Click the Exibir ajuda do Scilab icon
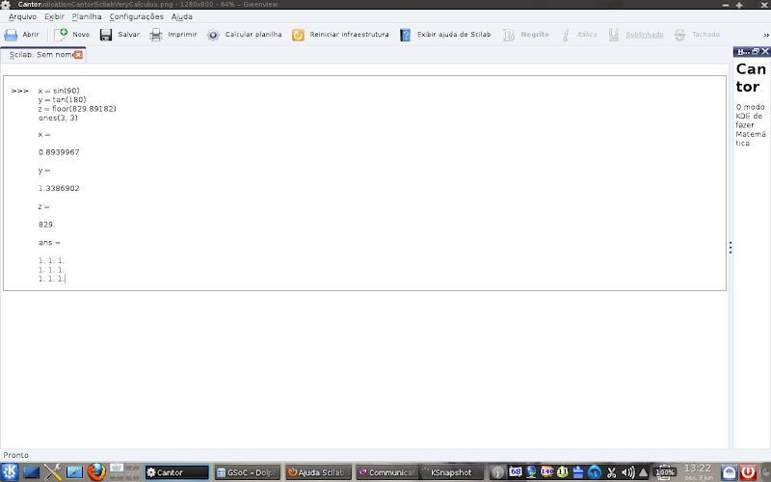 point(405,35)
